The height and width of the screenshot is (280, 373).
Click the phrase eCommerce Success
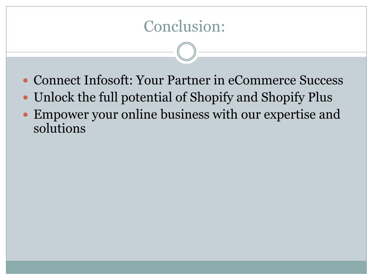pos(286,80)
